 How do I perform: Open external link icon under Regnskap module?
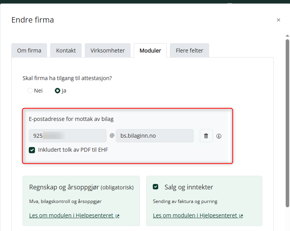[x=117, y=216]
